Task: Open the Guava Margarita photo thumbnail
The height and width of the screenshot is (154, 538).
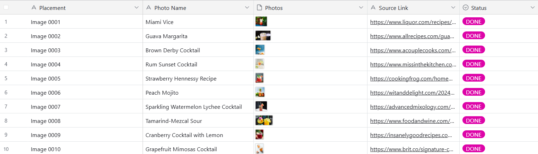Action: click(x=263, y=36)
